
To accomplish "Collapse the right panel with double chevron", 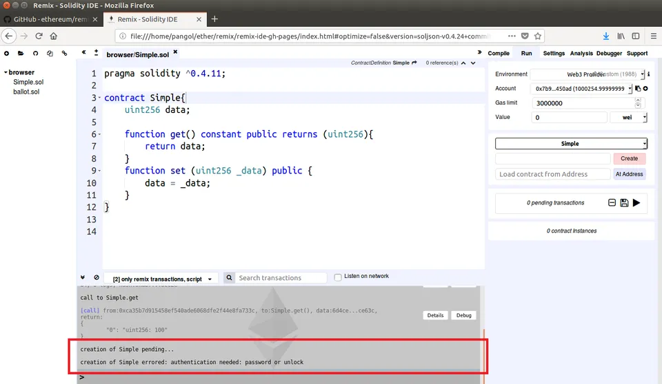I will (479, 52).
